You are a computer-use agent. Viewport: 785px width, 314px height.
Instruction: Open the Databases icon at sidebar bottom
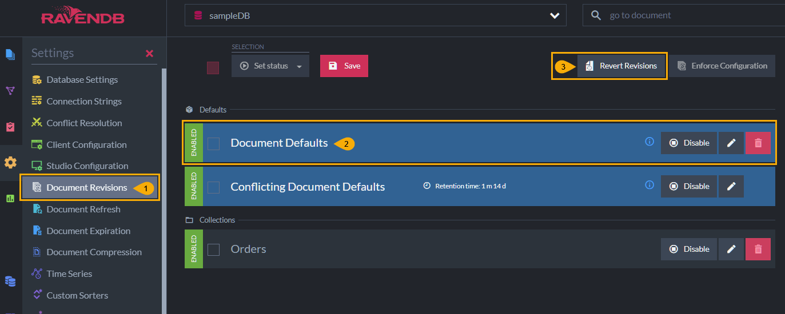pos(10,281)
